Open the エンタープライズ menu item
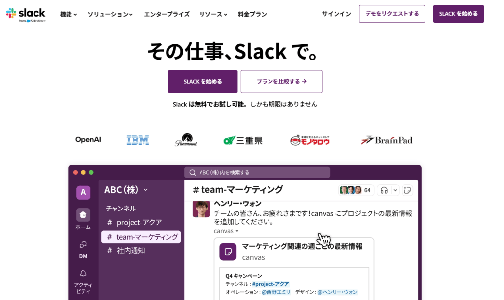 coord(167,14)
